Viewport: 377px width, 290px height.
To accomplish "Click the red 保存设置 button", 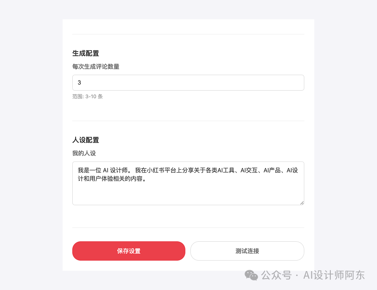I will (x=129, y=251).
